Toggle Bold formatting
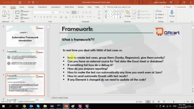194x109 pixels. click(x=35, y=17)
